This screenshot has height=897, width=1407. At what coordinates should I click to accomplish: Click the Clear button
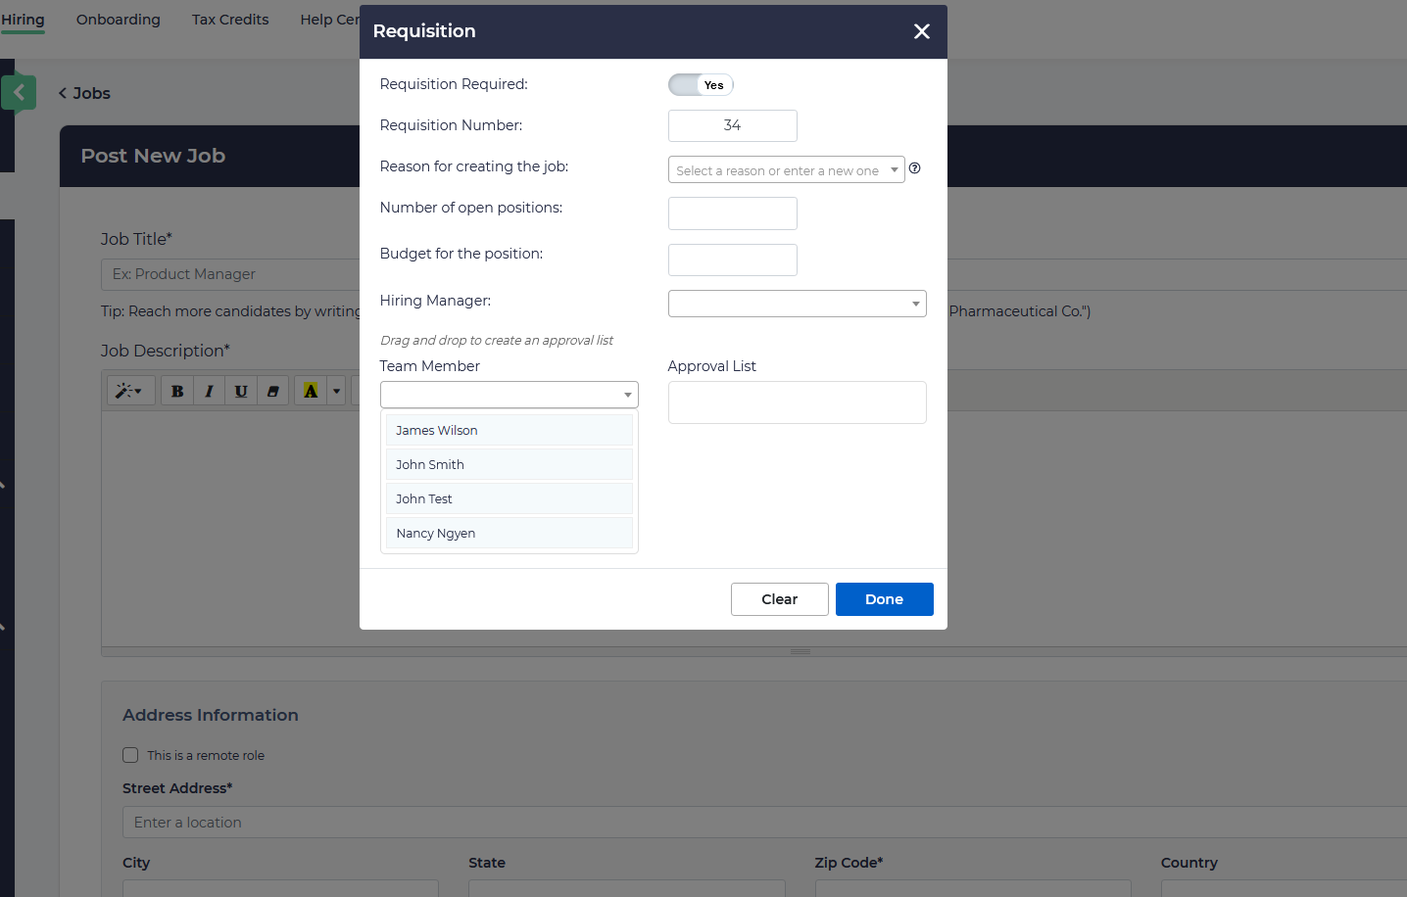coord(779,599)
